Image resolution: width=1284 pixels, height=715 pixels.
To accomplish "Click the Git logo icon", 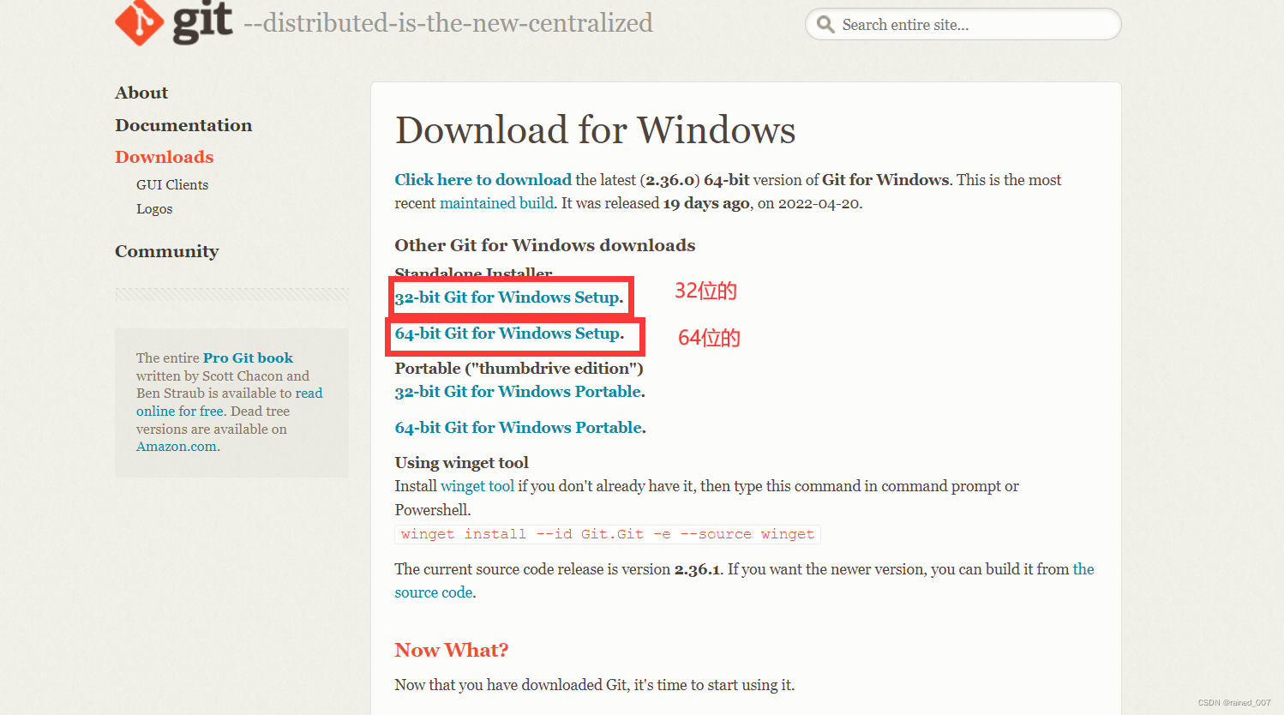I will point(174,22).
